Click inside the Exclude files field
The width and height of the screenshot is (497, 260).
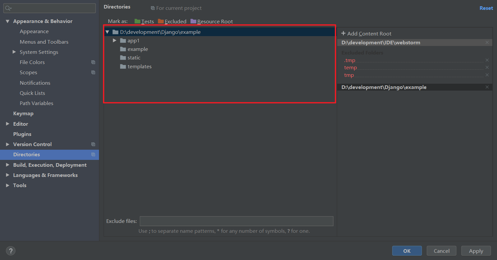pos(236,221)
